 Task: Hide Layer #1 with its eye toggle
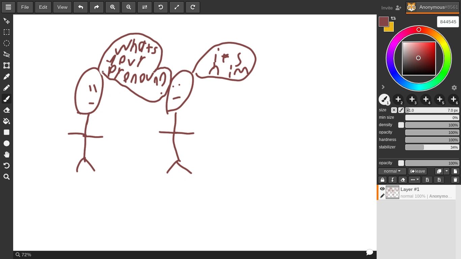(382, 189)
